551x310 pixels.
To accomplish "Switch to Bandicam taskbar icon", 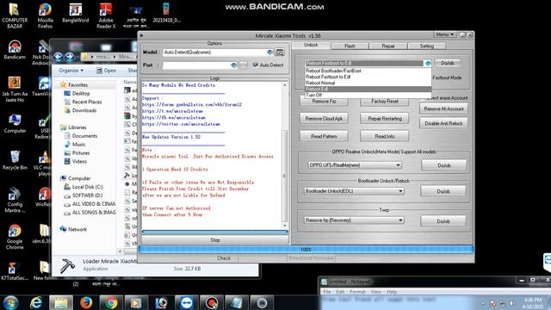I will 212,302.
